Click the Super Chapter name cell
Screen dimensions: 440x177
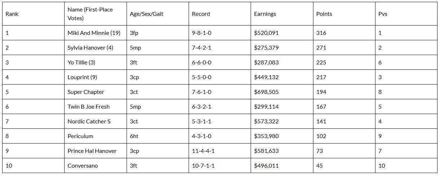(x=86, y=92)
